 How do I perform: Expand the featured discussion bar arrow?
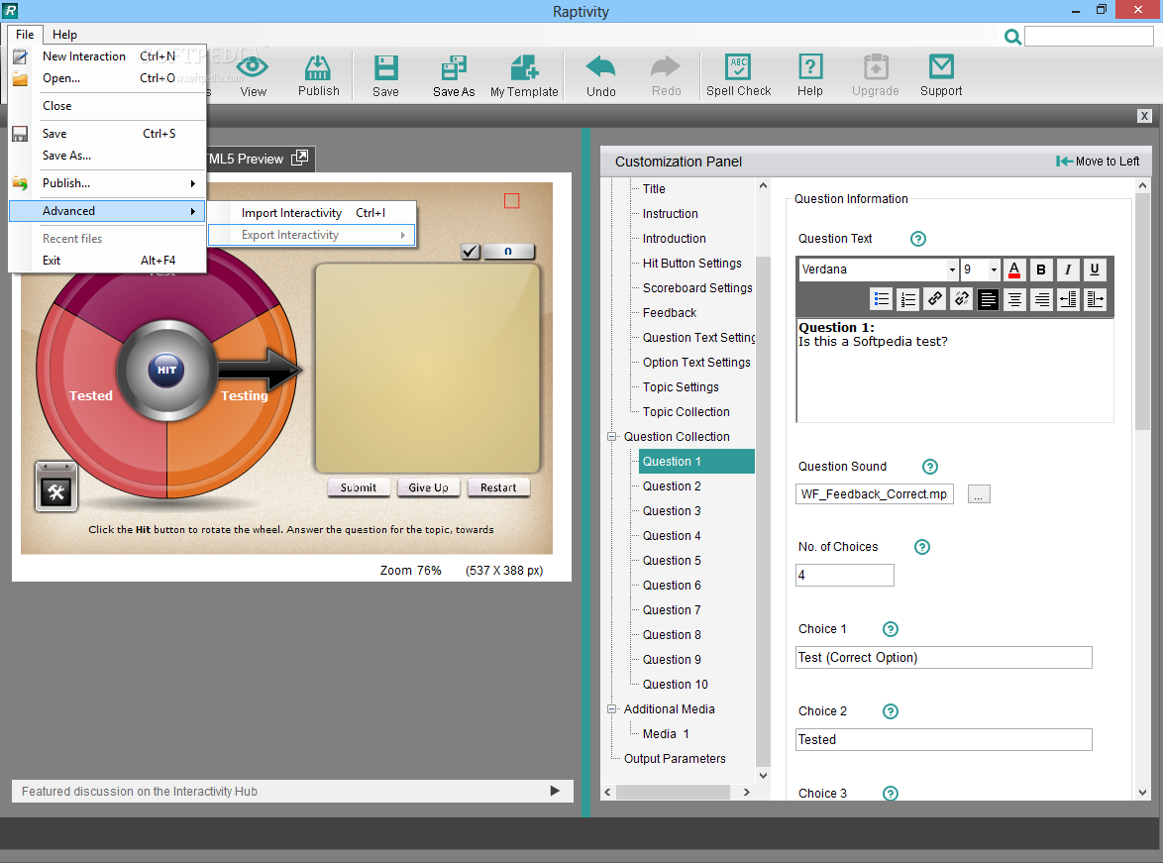555,791
